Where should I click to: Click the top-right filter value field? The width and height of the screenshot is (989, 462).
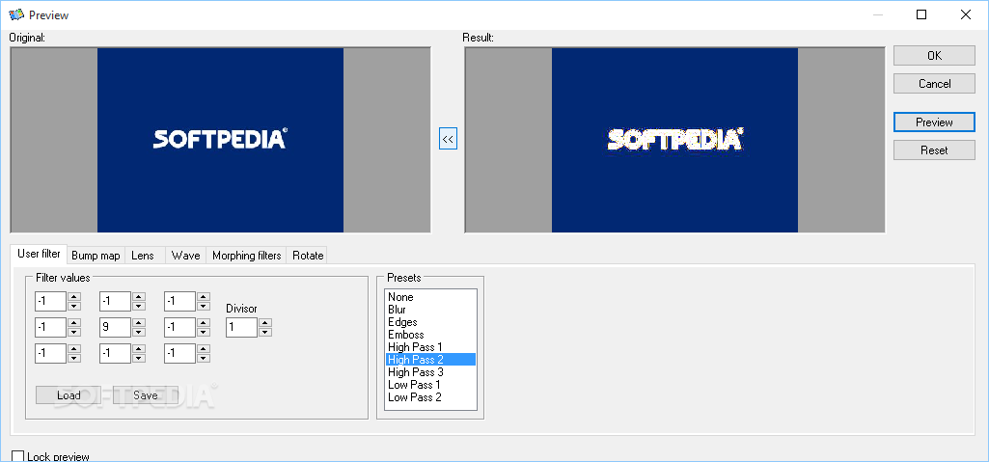179,301
